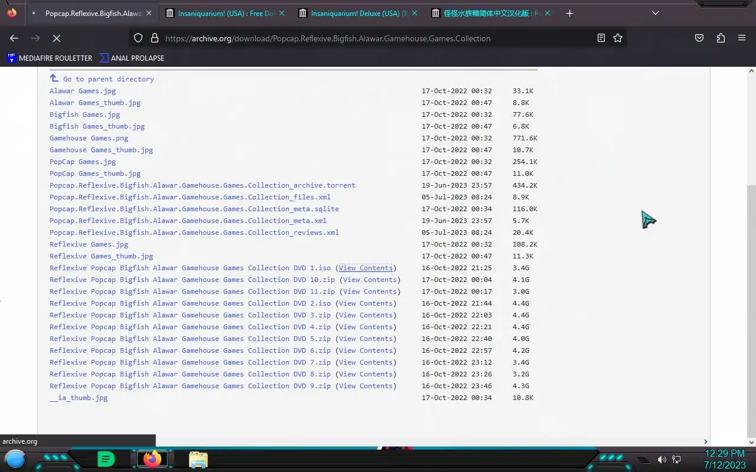Image resolution: width=756 pixels, height=472 pixels.
Task: Close the Insaniquarium! (USA) : Free Download tab
Action: [x=282, y=13]
